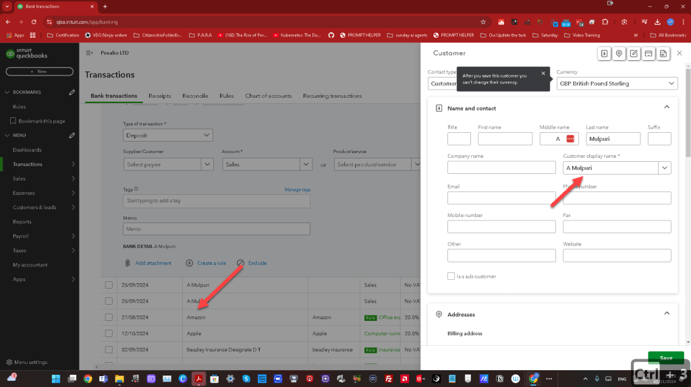
Task: Open File Explorer from taskbar
Action: pos(119,379)
